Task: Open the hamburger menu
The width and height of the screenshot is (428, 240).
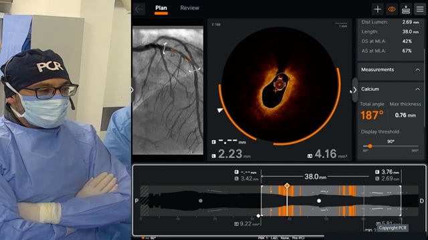Action: (420, 9)
